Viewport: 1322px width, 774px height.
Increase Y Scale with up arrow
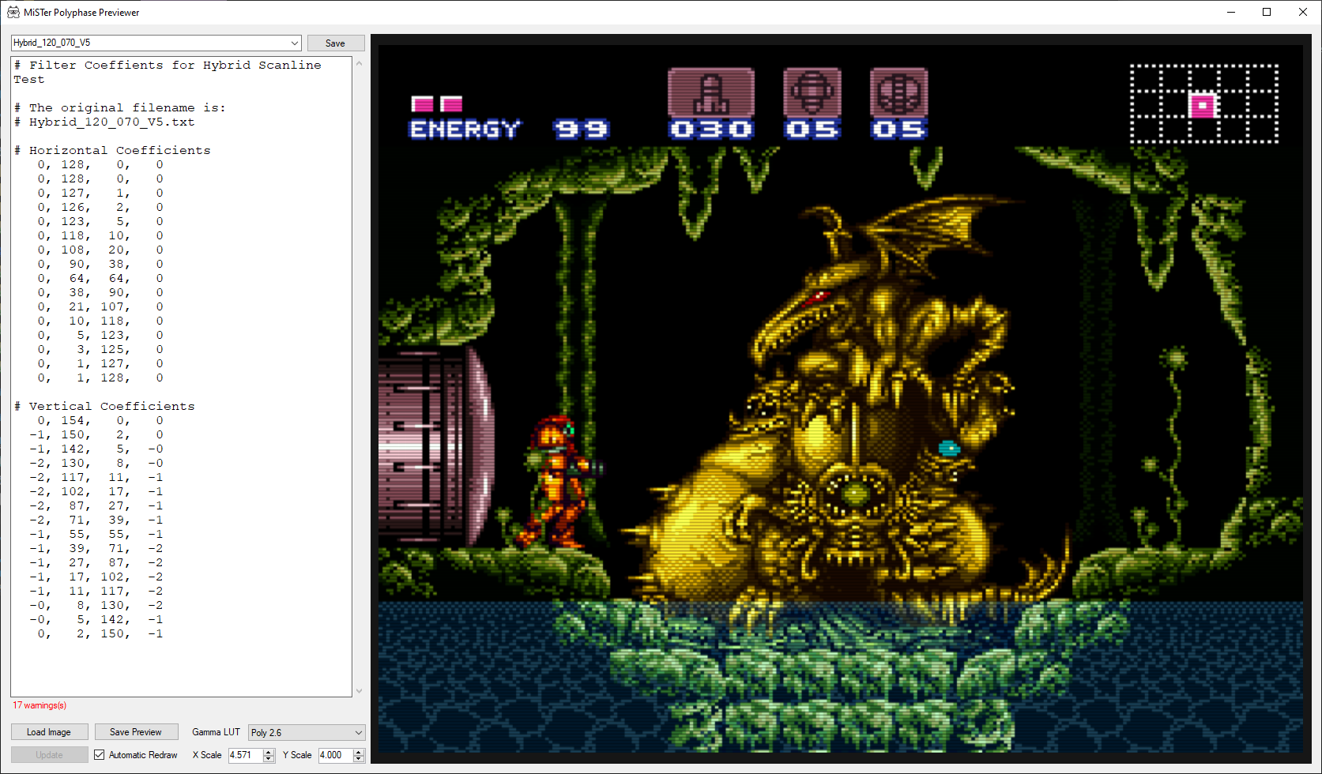click(x=359, y=751)
